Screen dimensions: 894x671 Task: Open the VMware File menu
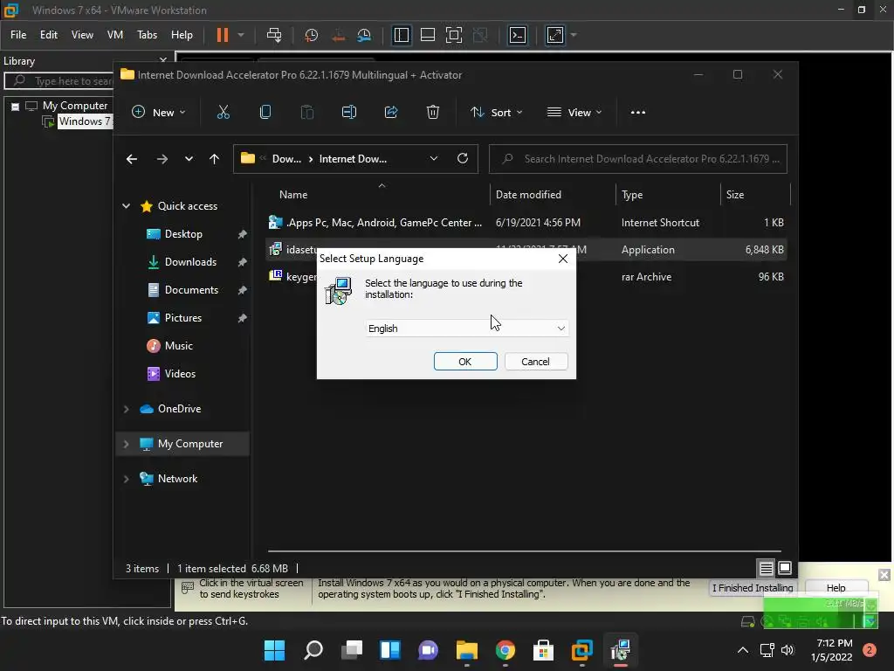(x=18, y=35)
